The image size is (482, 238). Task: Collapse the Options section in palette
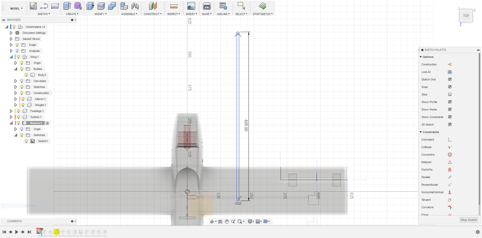(421, 57)
